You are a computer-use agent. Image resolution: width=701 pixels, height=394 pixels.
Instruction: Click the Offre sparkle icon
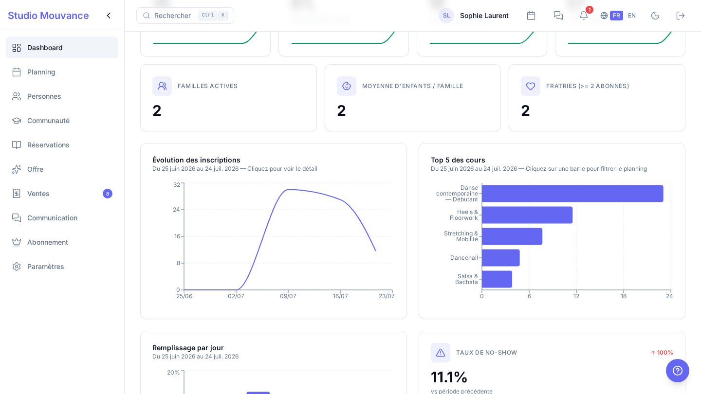[17, 169]
